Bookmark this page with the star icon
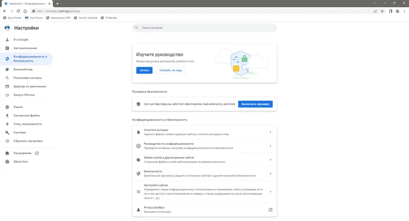409x221 pixels. click(x=382, y=11)
